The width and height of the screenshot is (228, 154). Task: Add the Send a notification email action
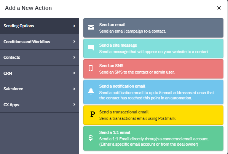(x=153, y=92)
